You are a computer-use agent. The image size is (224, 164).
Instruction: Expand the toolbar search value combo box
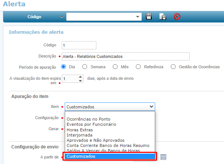pos(138,17)
